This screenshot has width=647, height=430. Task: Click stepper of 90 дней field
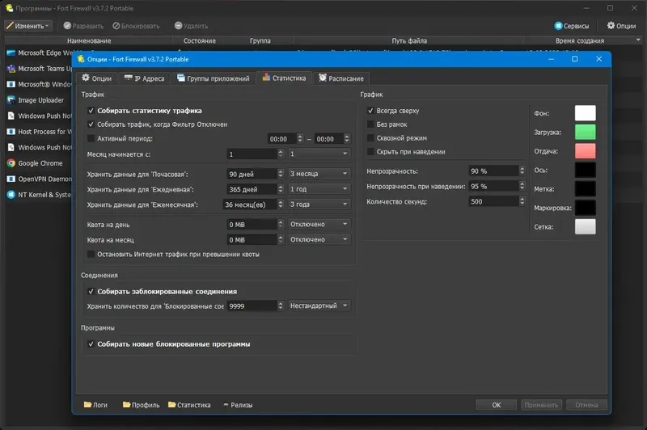pyautogui.click(x=281, y=174)
